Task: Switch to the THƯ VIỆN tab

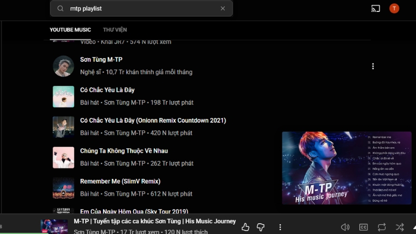Action: coord(115,30)
